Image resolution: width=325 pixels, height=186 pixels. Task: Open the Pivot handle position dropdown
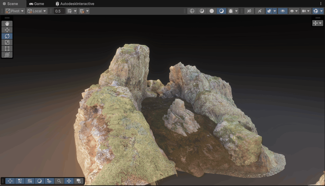[15, 11]
